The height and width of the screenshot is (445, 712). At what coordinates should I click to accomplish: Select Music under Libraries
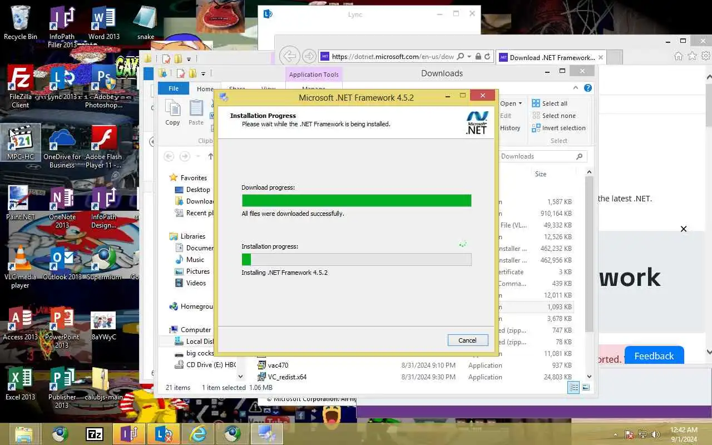(x=190, y=260)
